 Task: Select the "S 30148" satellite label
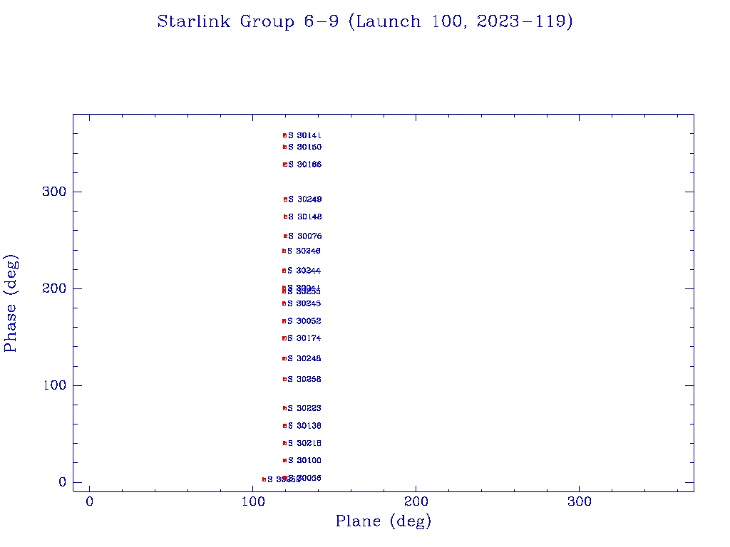(x=304, y=217)
